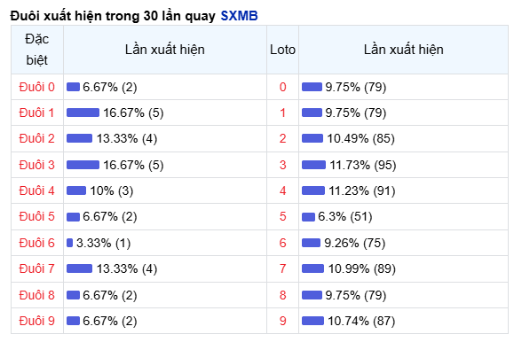Click the 10.74% (87) value text
This screenshot has height=342, width=514.
pyautogui.click(x=361, y=321)
